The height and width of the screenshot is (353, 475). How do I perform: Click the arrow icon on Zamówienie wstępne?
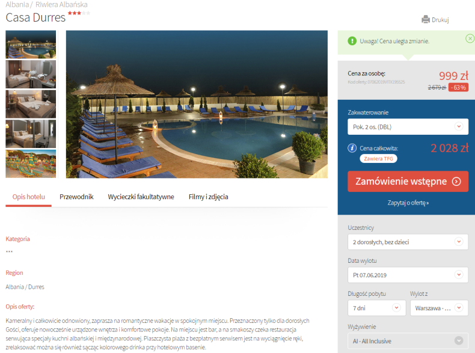point(456,181)
